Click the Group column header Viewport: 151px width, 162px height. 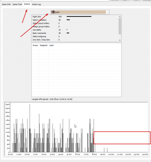click(35, 45)
